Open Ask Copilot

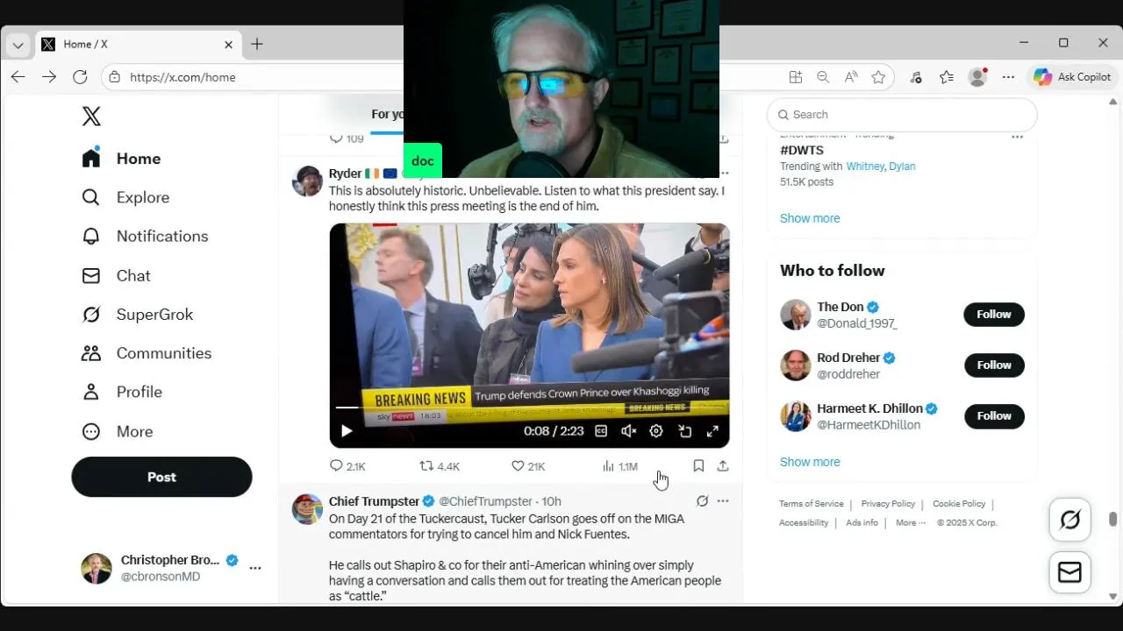pyautogui.click(x=1072, y=77)
